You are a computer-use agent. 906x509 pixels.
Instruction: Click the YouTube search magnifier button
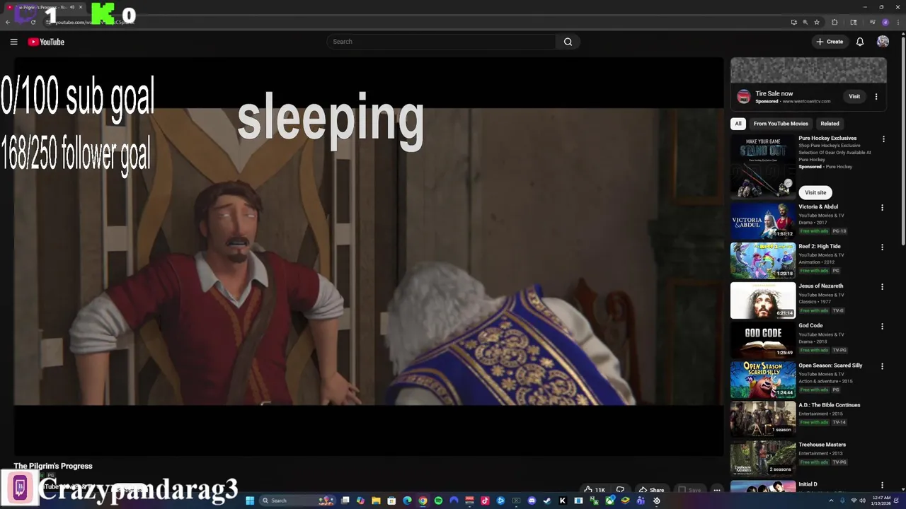[x=568, y=42]
